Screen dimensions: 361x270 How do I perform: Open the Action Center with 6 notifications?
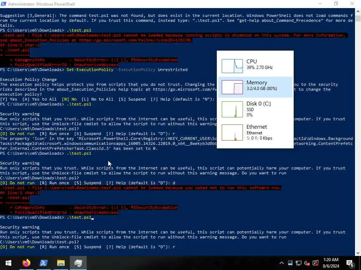(x=350, y=263)
